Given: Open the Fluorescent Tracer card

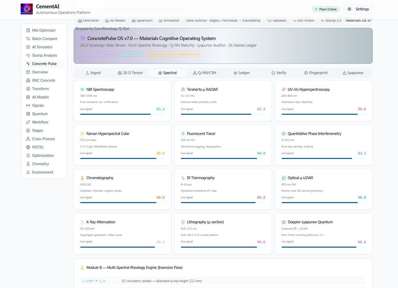Looking at the screenshot, I should point(223,145).
